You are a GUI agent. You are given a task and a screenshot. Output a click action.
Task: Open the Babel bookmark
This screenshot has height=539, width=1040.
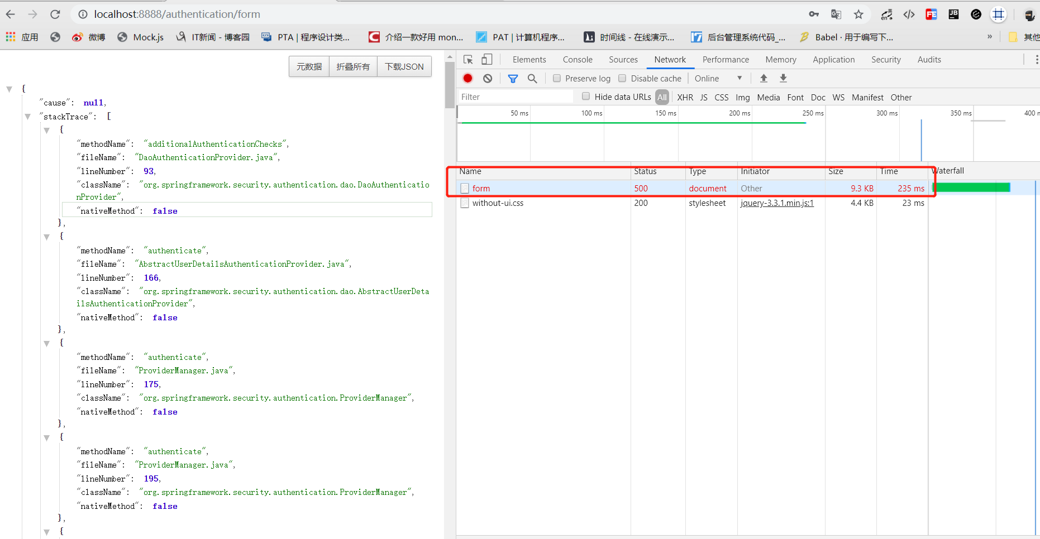pos(847,37)
